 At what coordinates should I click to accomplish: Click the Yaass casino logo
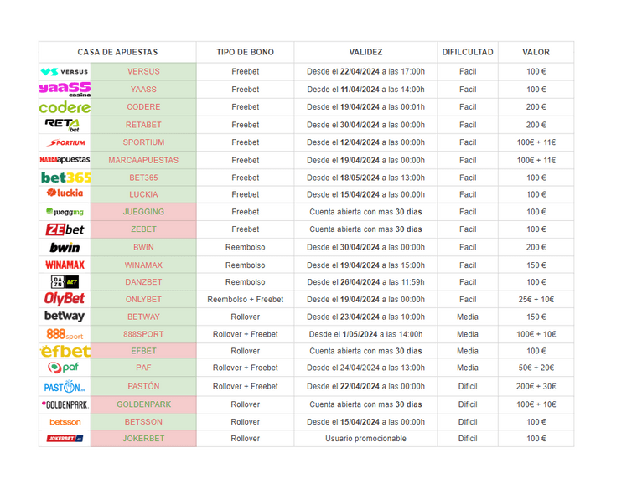point(65,90)
